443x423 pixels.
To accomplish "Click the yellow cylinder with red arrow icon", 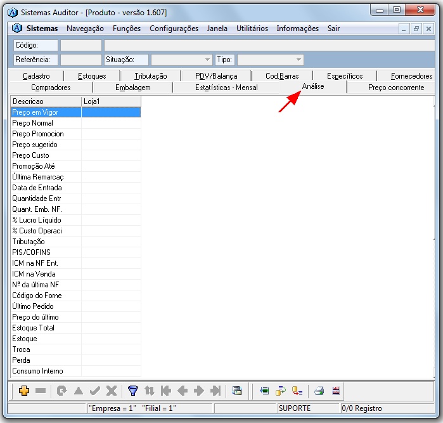I will tap(297, 391).
